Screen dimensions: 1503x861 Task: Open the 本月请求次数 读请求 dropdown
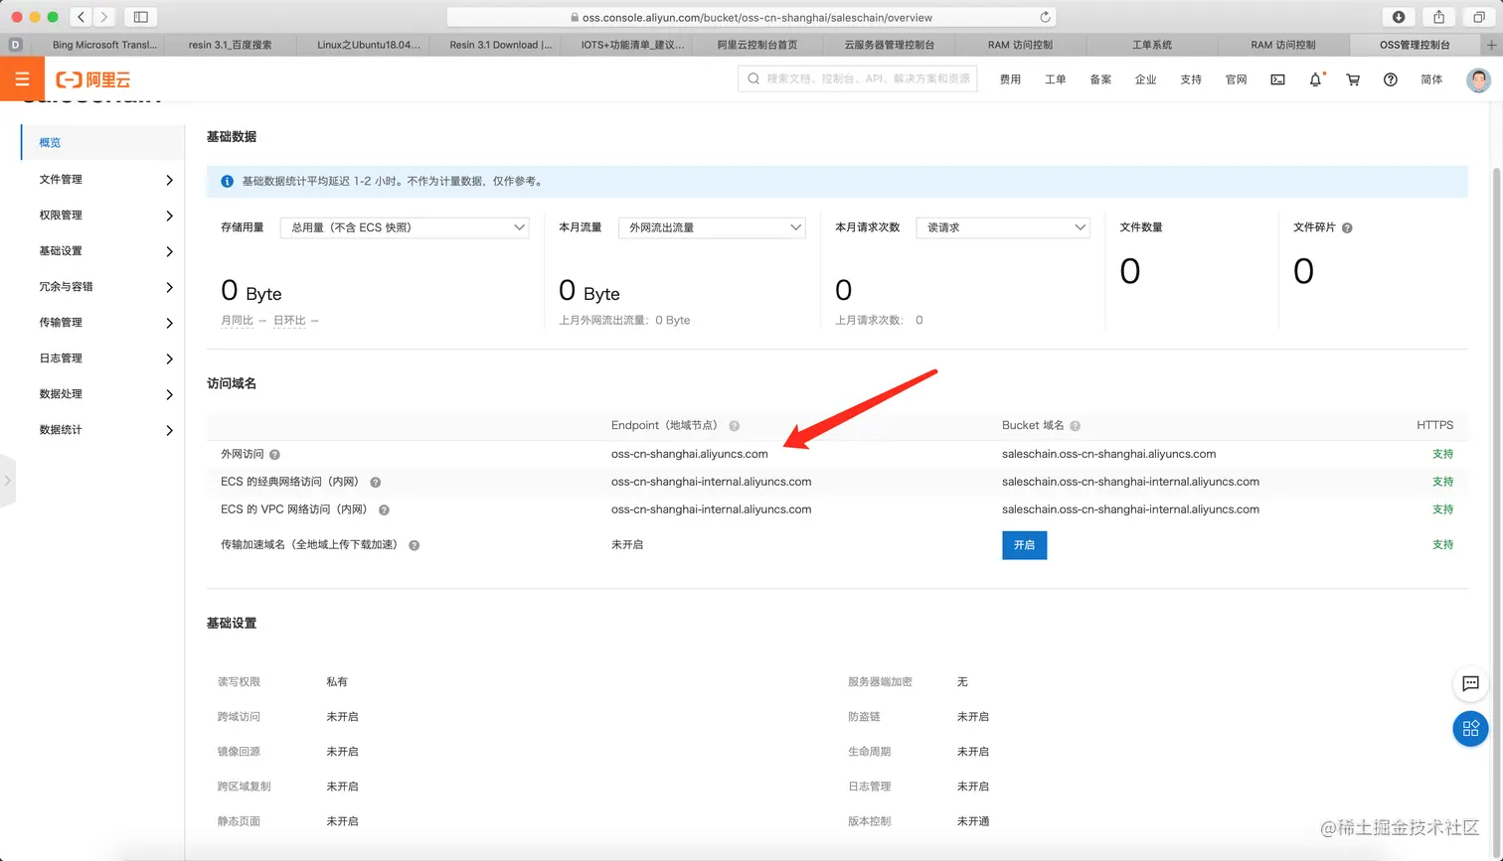point(1003,227)
